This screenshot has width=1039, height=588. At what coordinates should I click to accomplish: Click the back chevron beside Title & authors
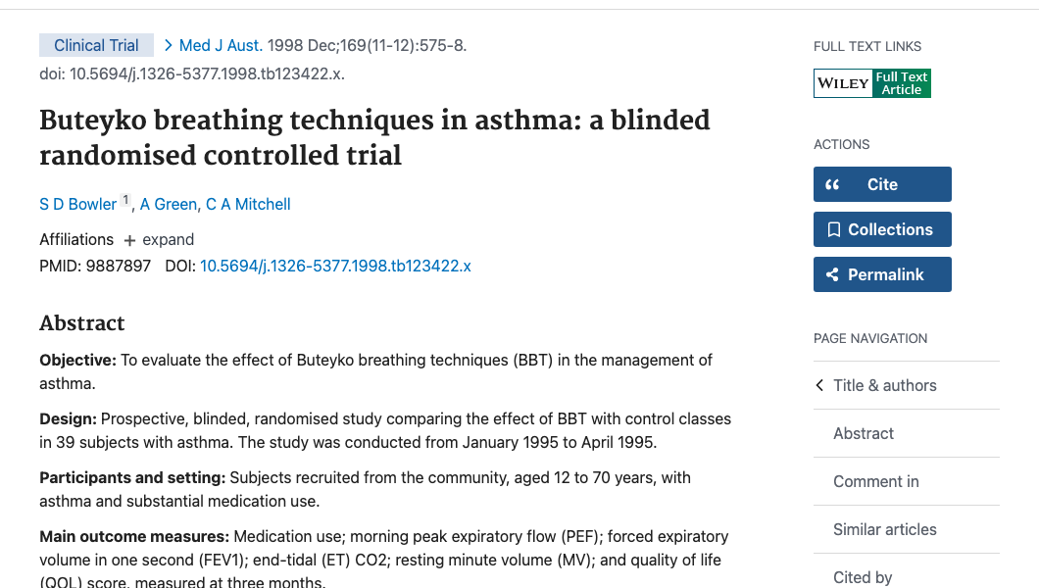(x=819, y=385)
